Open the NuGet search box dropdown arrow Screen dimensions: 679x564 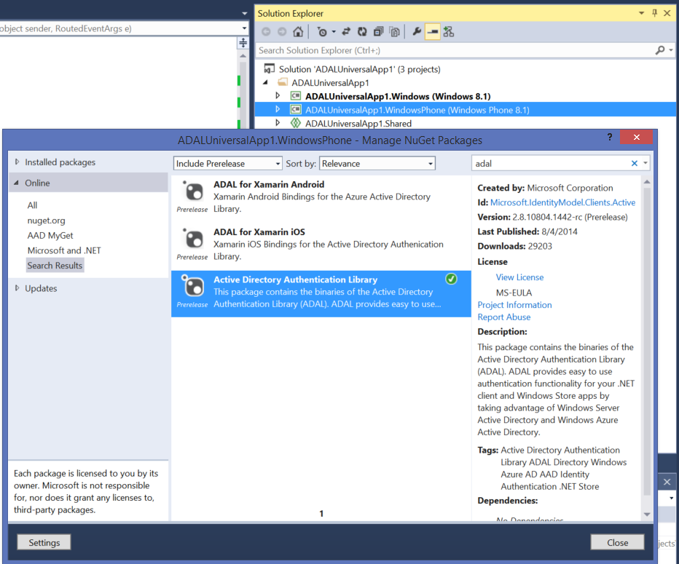tap(645, 163)
